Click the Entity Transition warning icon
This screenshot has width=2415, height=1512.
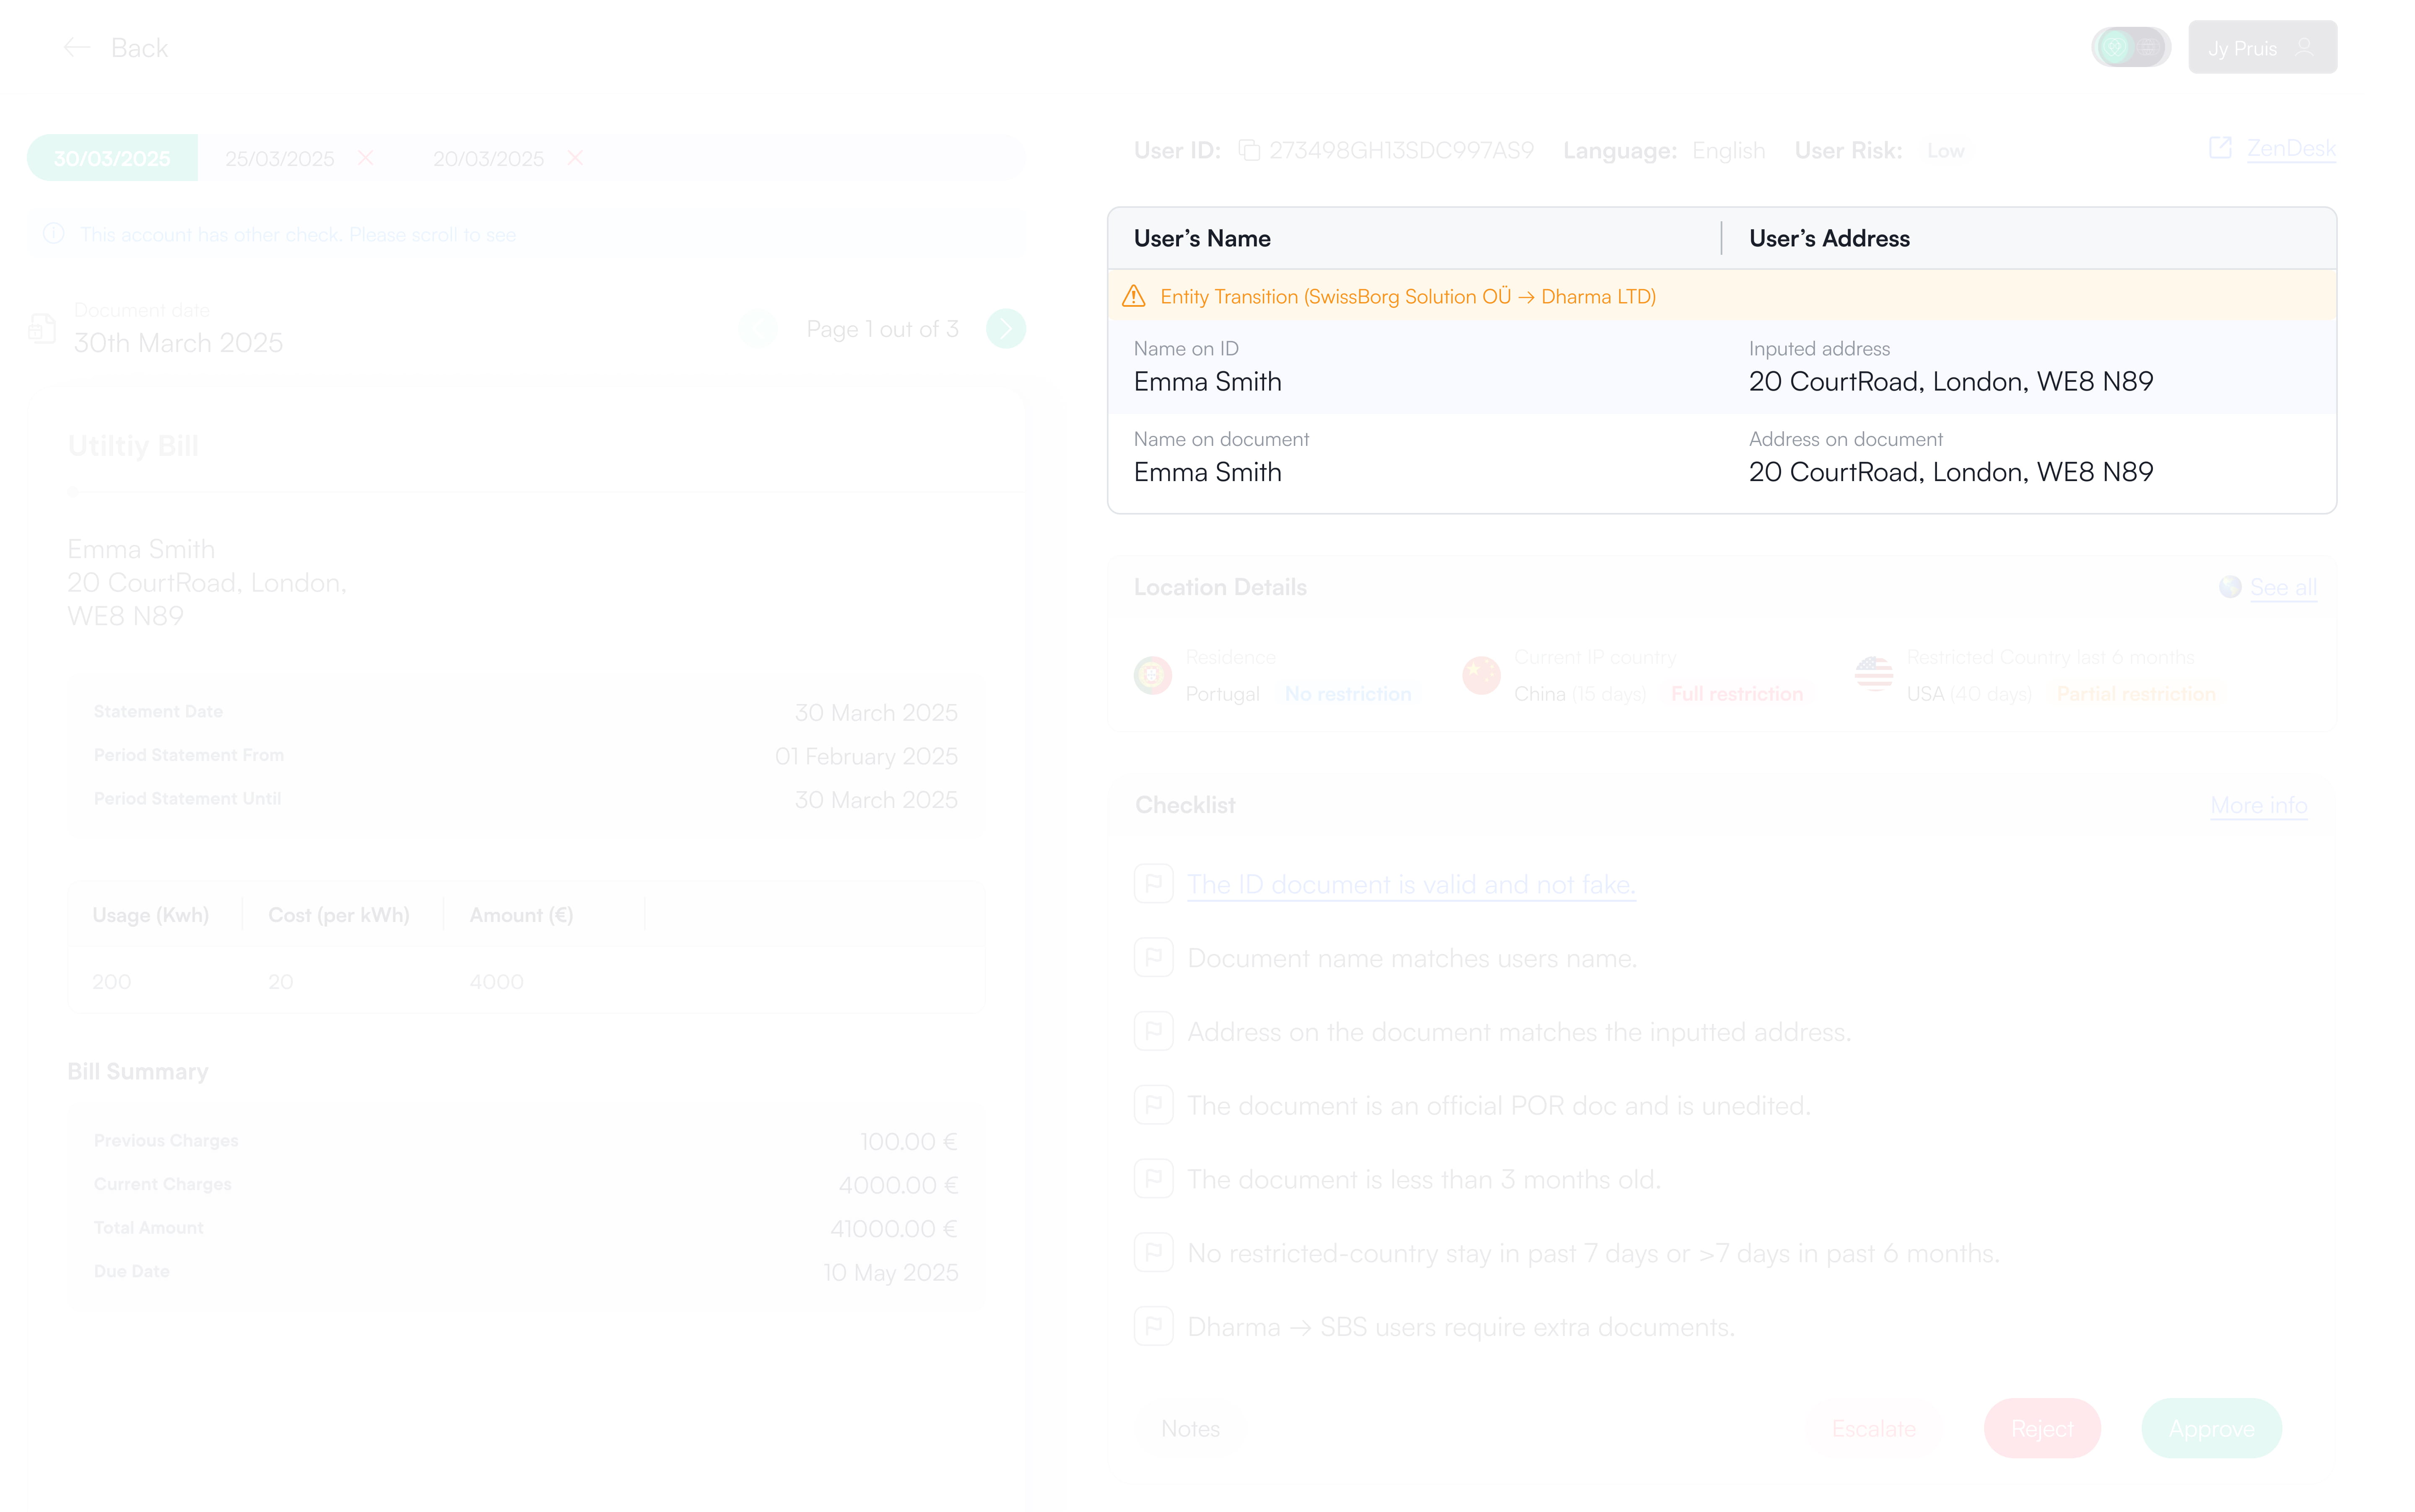pyautogui.click(x=1133, y=296)
